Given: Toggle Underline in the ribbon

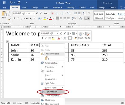Looking at the screenshot, I should click(21, 18).
